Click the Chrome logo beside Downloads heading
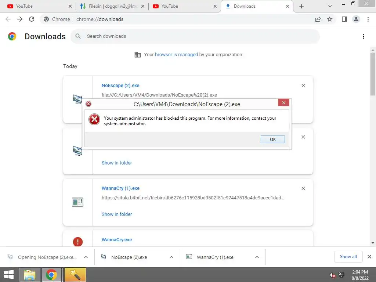376x282 pixels. click(12, 36)
